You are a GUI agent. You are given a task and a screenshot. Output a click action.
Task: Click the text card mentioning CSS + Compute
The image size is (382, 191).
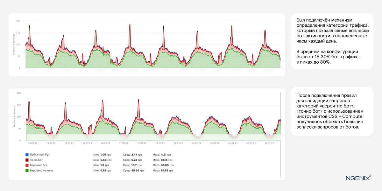coord(332,111)
